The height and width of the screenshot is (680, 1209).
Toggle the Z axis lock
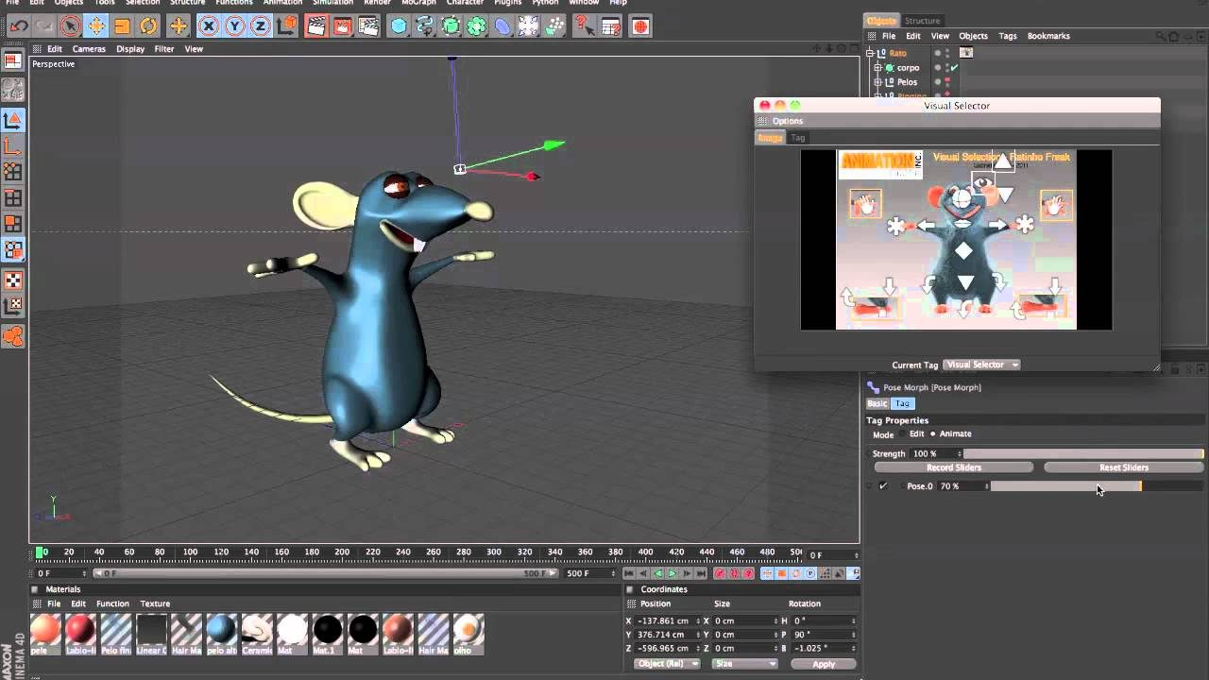tap(260, 26)
